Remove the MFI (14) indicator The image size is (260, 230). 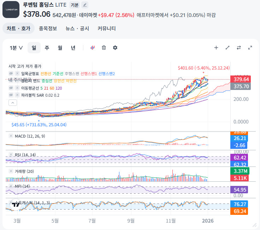(x=11, y=186)
